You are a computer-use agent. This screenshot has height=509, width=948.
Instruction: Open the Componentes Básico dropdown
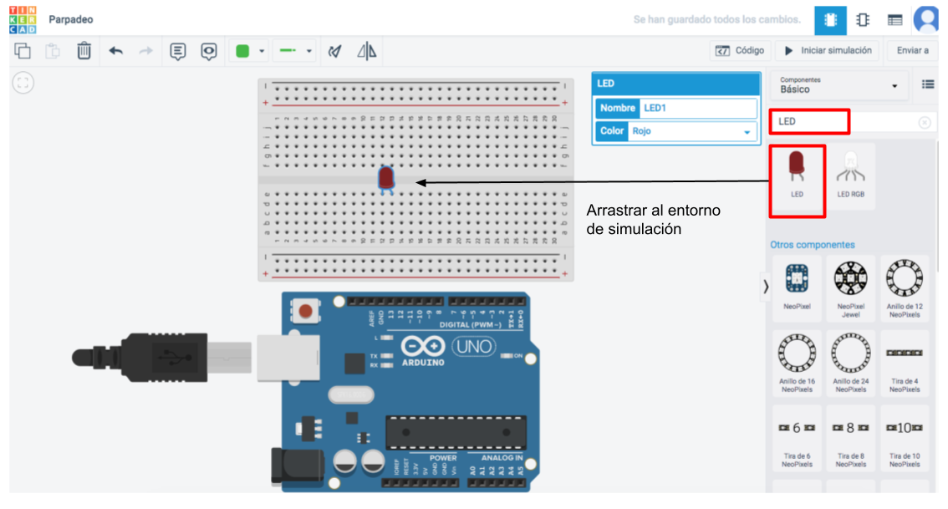coord(838,85)
